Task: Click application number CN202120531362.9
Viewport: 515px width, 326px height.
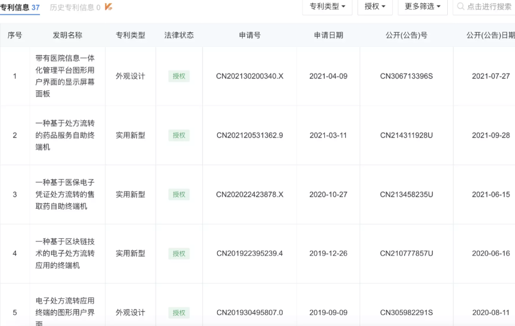Action: pos(249,135)
